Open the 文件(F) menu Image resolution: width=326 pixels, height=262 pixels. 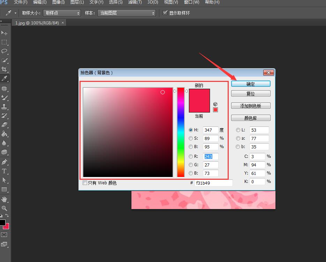pos(21,2)
